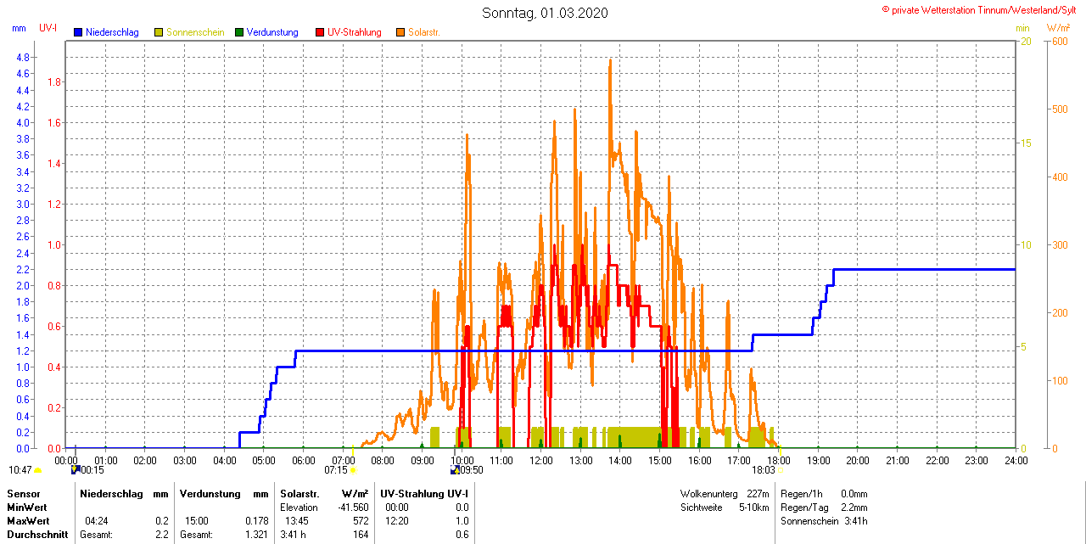Click the UV max time 12:20
1086x544 pixels.
coord(397,520)
